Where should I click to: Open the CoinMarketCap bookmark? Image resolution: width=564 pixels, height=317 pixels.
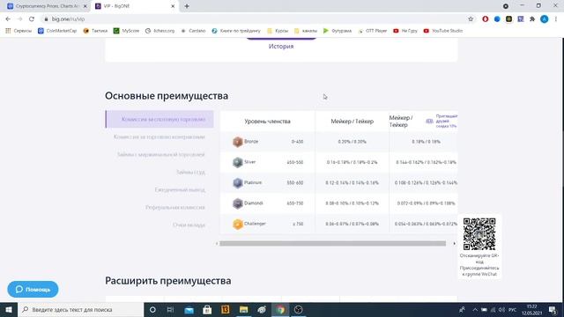tap(57, 31)
